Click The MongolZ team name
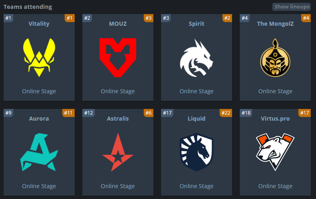This screenshot has width=316, height=199. click(275, 24)
